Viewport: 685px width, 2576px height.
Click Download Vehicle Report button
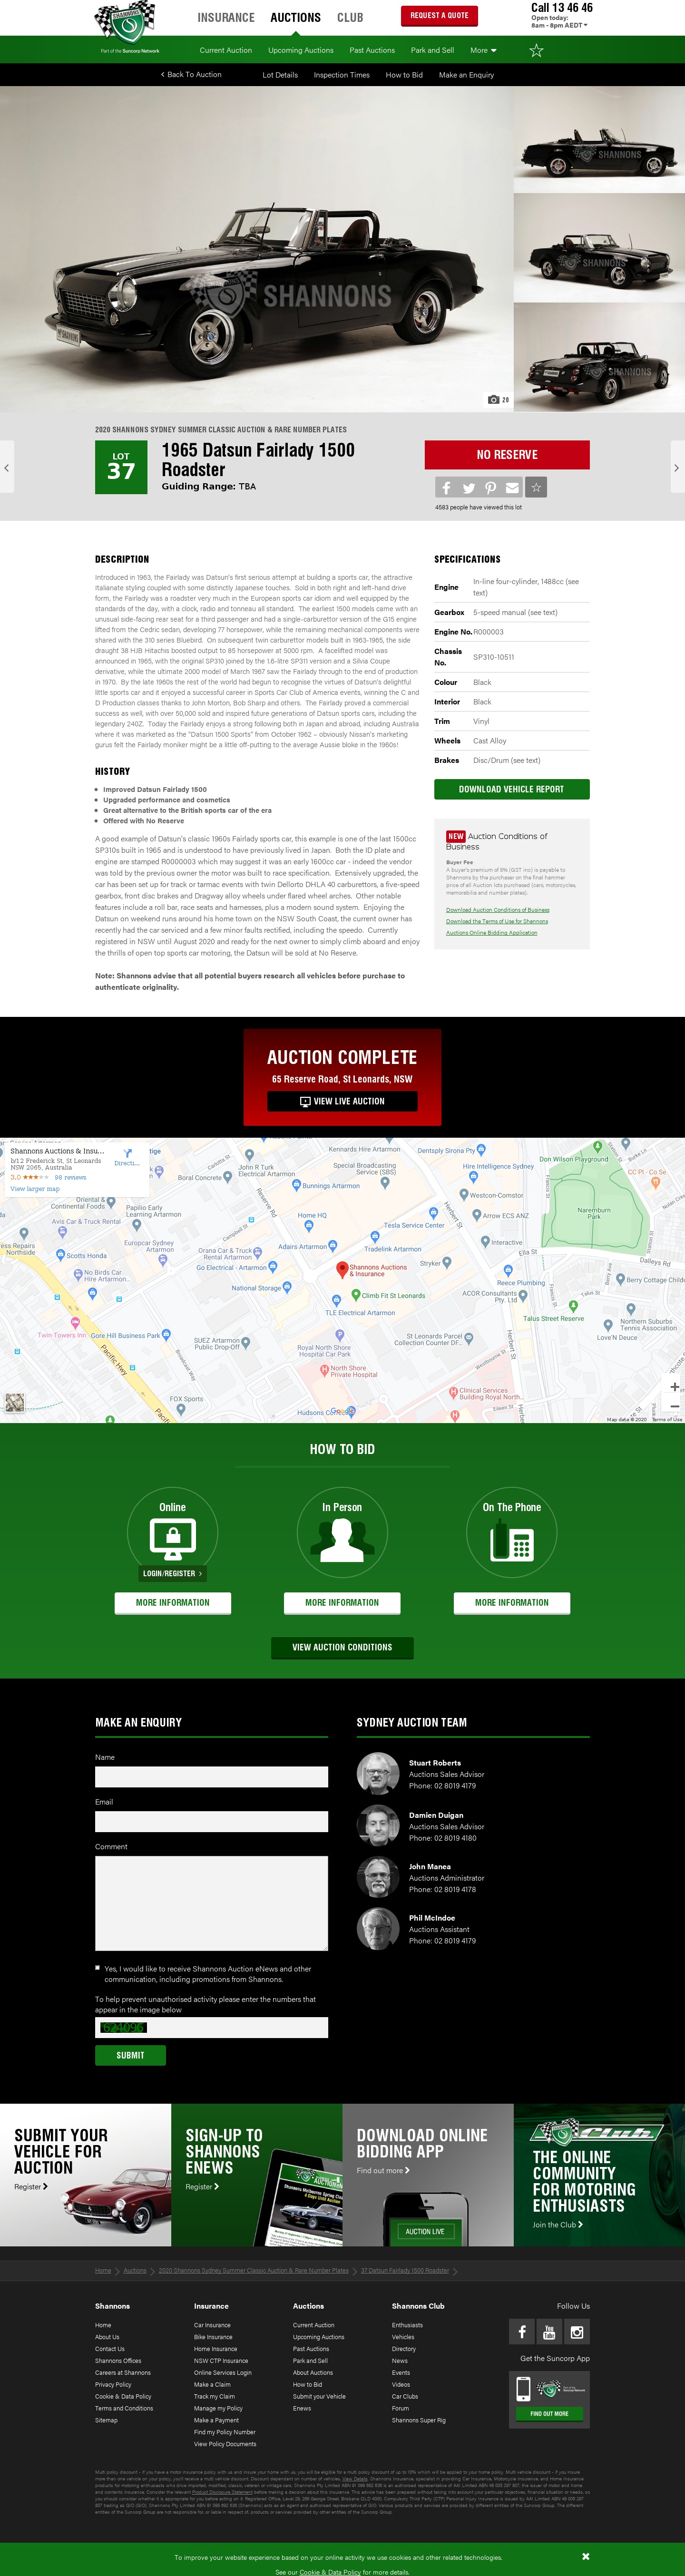[512, 789]
